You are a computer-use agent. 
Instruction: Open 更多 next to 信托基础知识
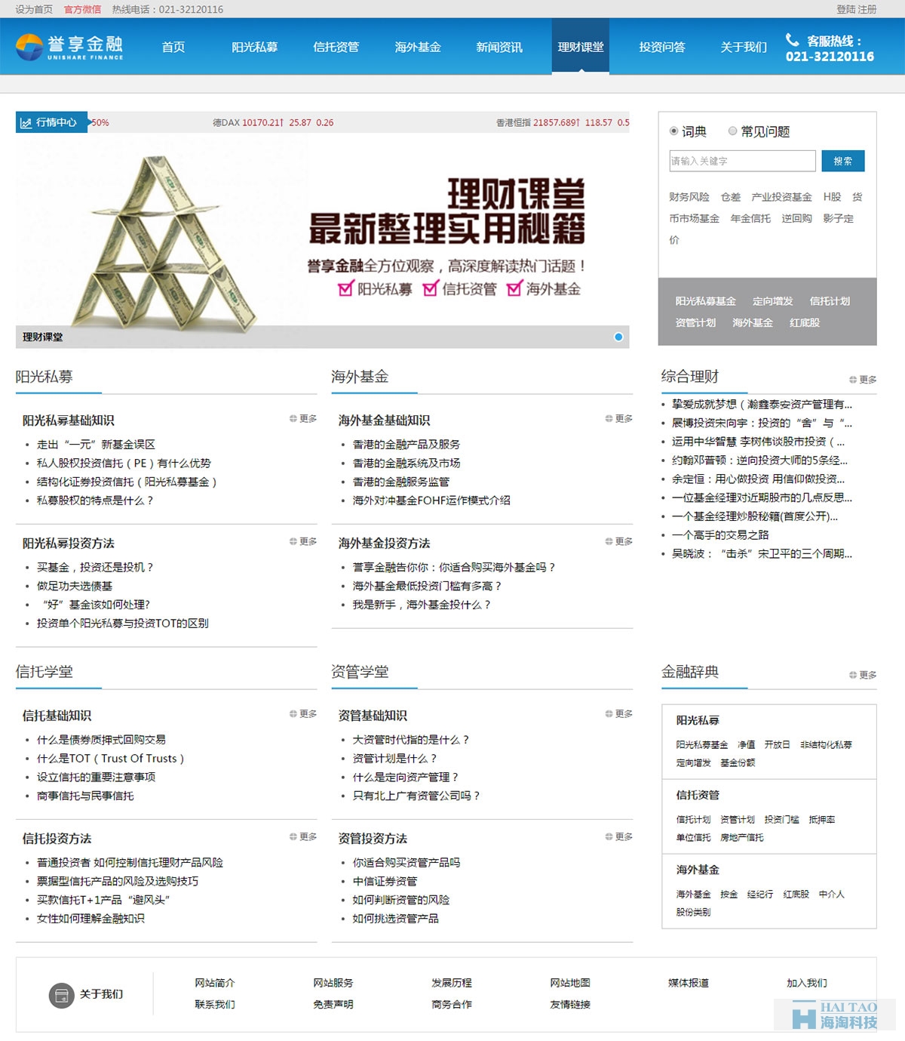point(303,713)
